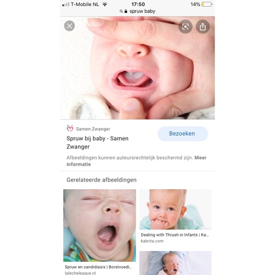The image size is (275, 275).
Task: Tap the search magnifier icon in address bar
Action: click(121, 12)
